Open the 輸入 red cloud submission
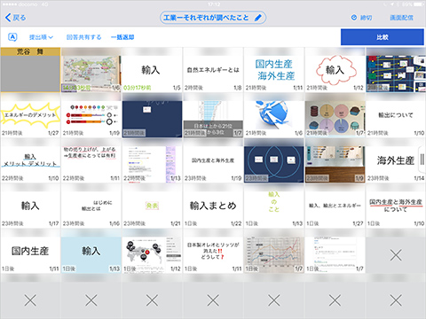Screen dimensions: 426x319 coord(335,74)
